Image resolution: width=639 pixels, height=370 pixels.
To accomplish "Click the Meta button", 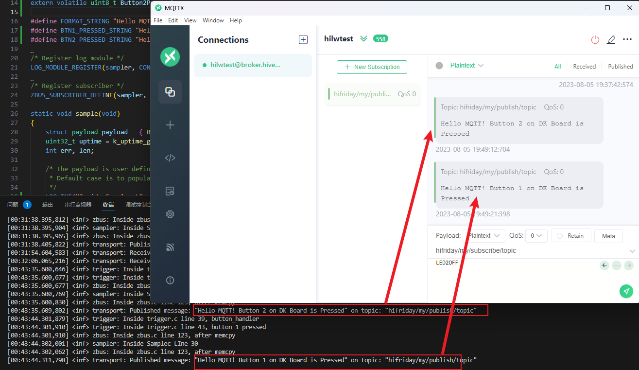I will point(608,236).
